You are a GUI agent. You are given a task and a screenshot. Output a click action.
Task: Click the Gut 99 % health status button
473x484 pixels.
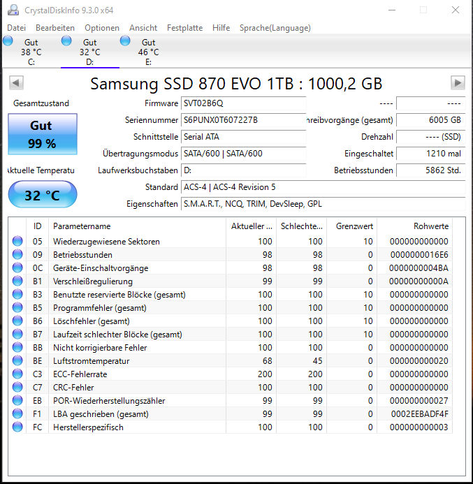pyautogui.click(x=43, y=134)
